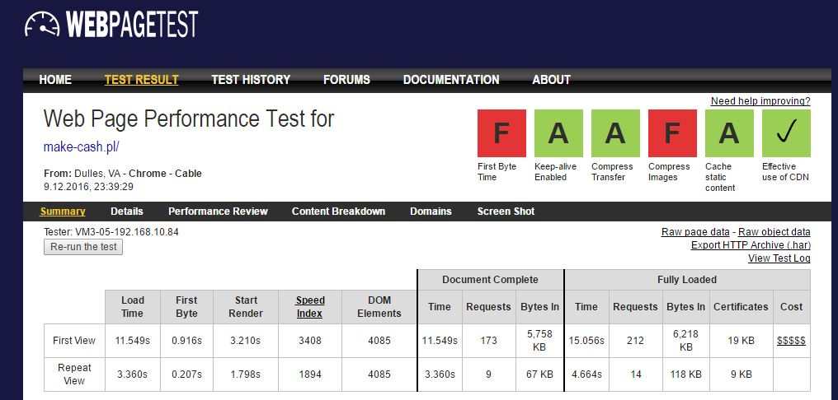This screenshot has width=838, height=400.
Task: Click the DOM Elements column header
Action: (379, 307)
